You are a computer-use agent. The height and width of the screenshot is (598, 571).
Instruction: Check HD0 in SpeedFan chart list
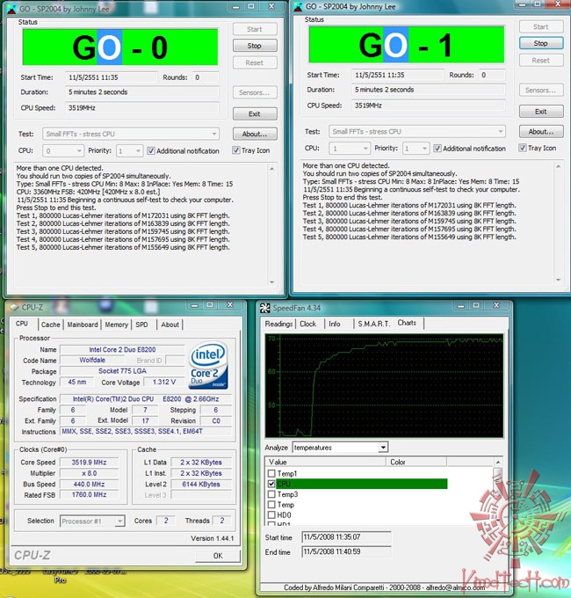(271, 514)
